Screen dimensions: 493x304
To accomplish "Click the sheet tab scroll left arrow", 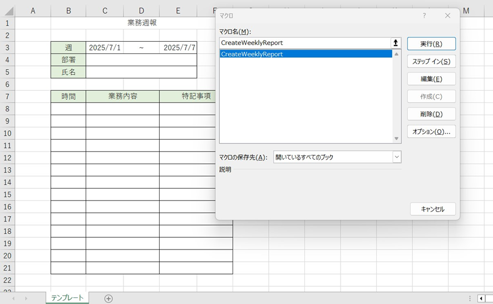I will pos(13,298).
